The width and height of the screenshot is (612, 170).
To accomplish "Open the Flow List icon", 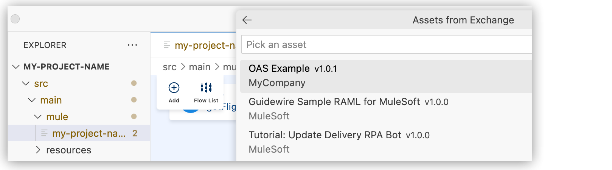I will click(x=206, y=88).
